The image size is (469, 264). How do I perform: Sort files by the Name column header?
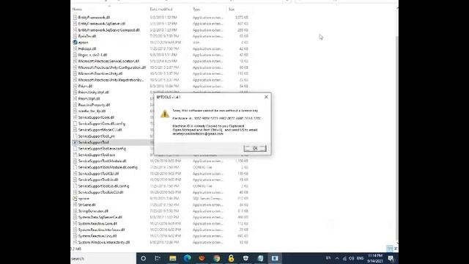tap(77, 10)
